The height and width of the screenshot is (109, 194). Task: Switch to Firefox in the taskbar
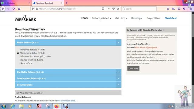(x=57, y=106)
